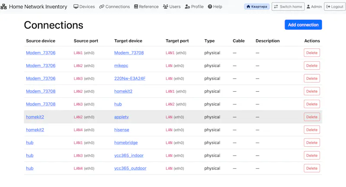Viewport: 346px width, 187px height.
Task: Open the Reference menu item
Action: 146,6
